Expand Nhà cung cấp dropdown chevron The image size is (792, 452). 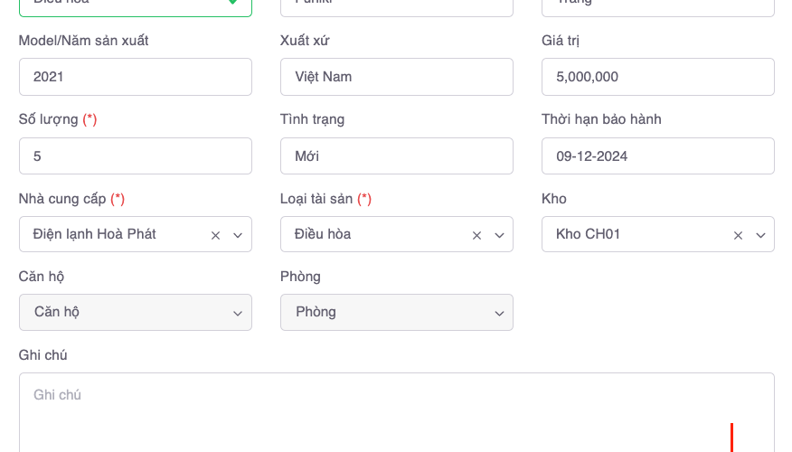pyautogui.click(x=238, y=235)
